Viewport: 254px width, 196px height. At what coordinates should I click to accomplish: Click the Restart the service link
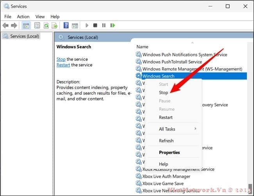[x=63, y=65]
